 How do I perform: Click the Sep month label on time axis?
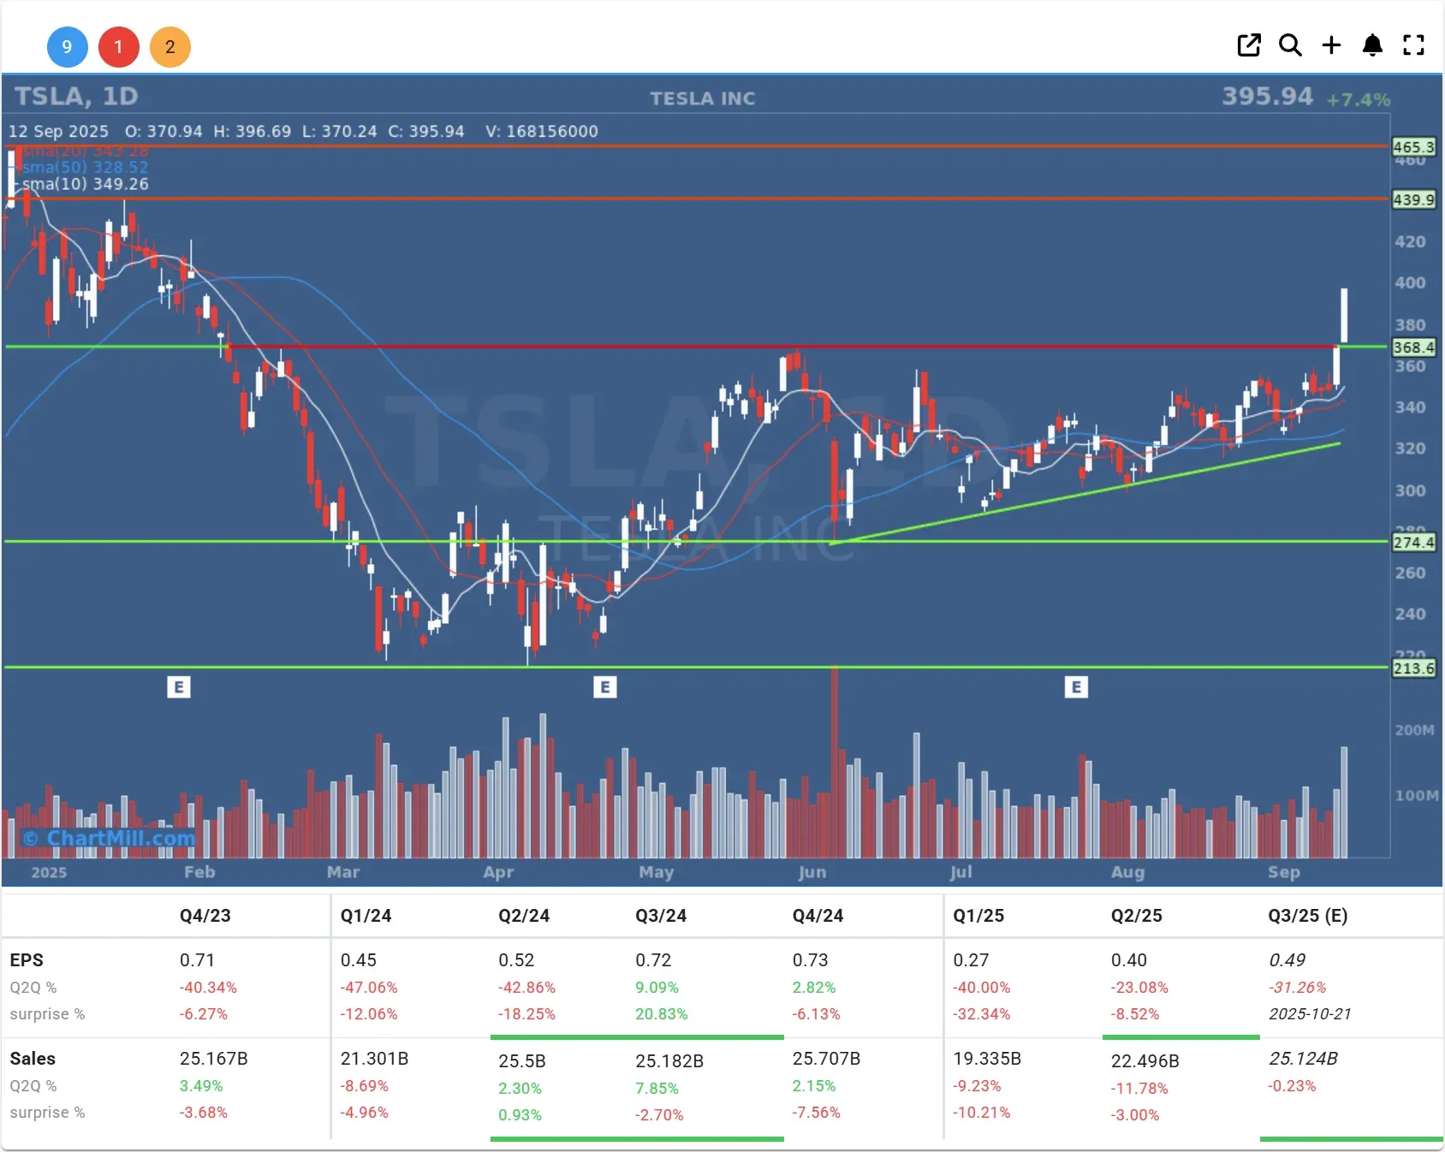[1283, 872]
